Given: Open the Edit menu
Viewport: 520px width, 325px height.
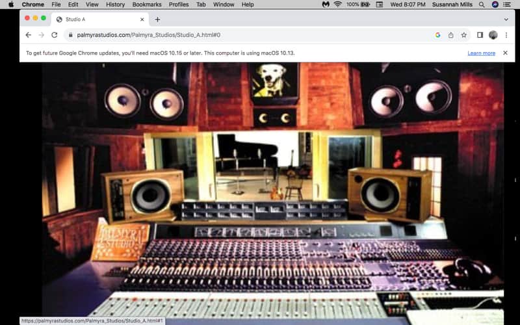Looking at the screenshot, I should tap(73, 5).
